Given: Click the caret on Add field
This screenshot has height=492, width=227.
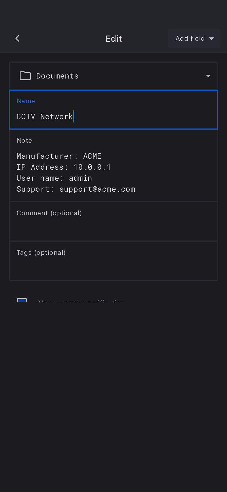Looking at the screenshot, I should tap(212, 38).
